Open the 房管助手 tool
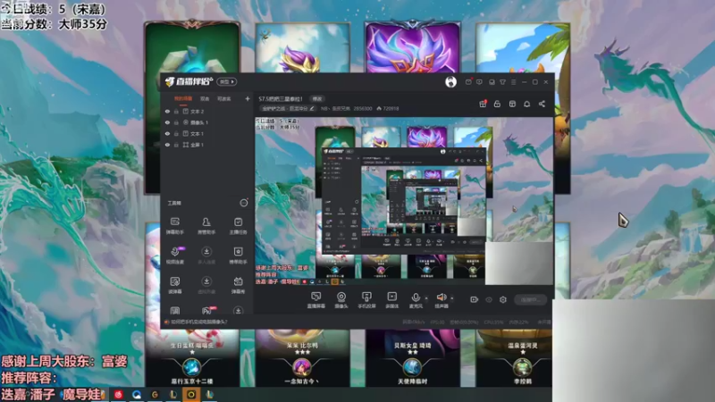The height and width of the screenshot is (402, 715). coord(206,226)
